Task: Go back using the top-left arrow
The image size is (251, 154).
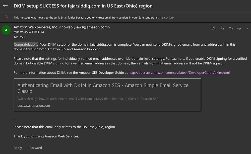Action: (x=5, y=6)
